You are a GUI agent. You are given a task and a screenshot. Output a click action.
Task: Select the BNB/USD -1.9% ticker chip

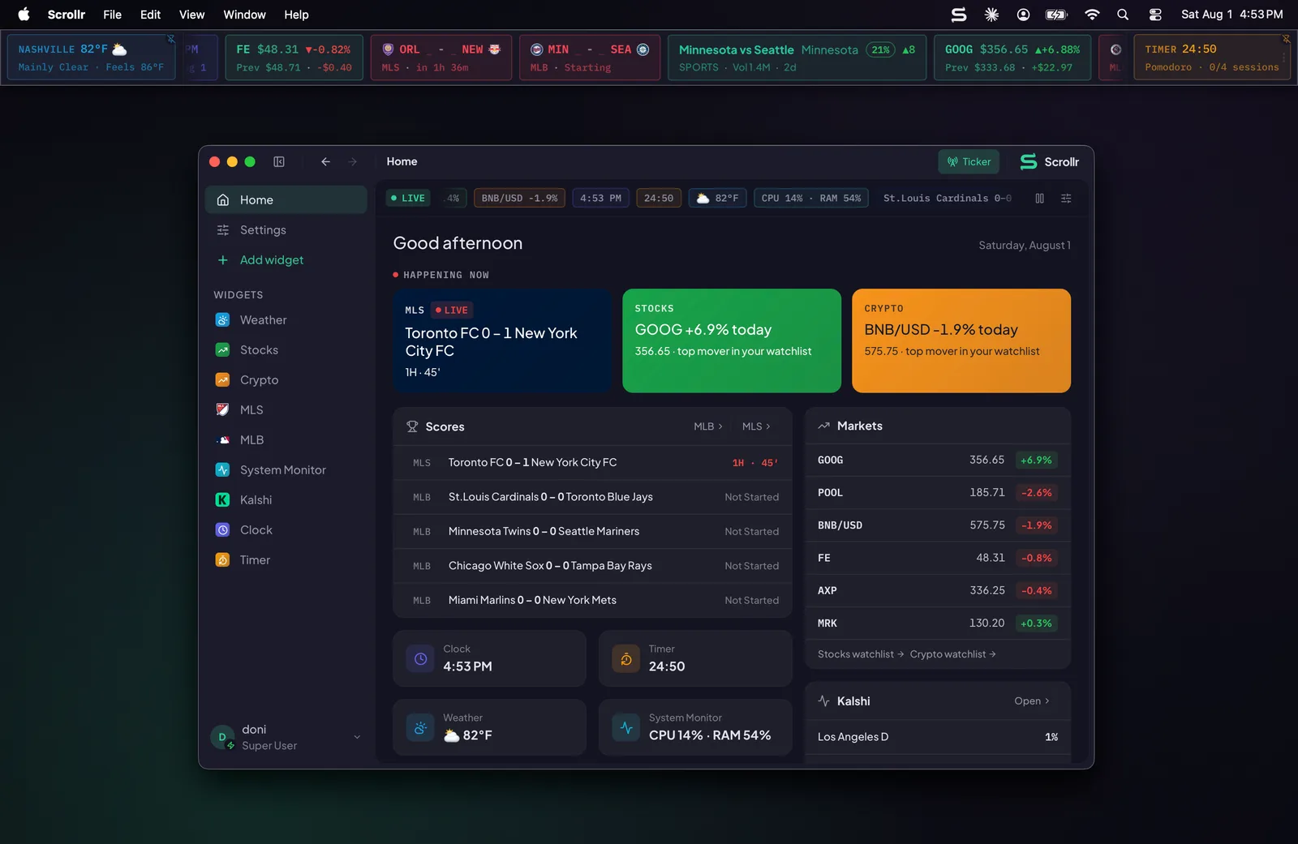(x=519, y=199)
